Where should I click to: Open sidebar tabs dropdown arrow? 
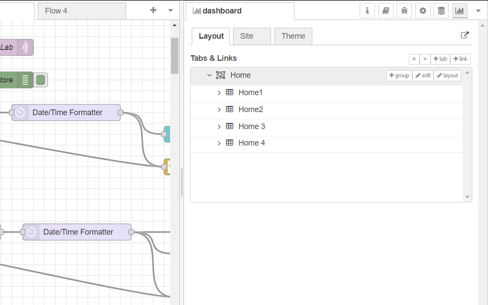point(478,11)
